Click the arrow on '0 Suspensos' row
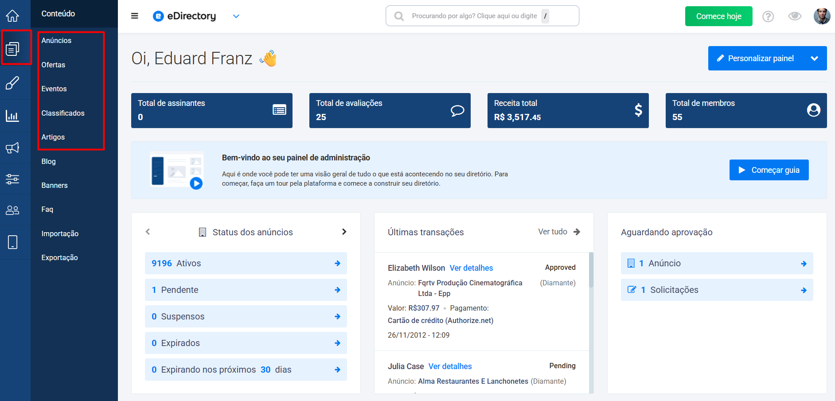This screenshot has height=401, width=835. point(337,316)
